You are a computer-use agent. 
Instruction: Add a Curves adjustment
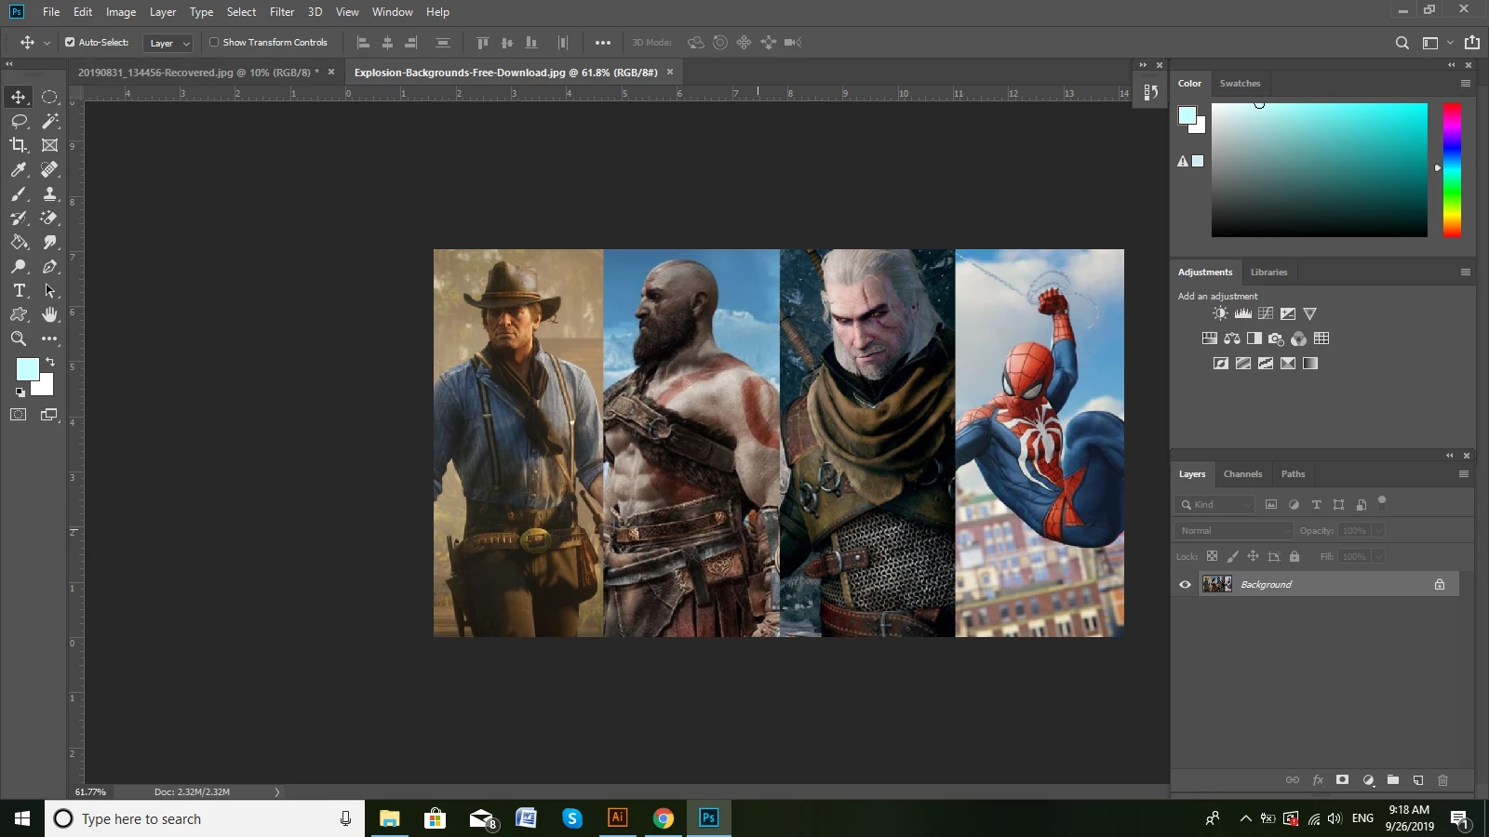pos(1266,313)
